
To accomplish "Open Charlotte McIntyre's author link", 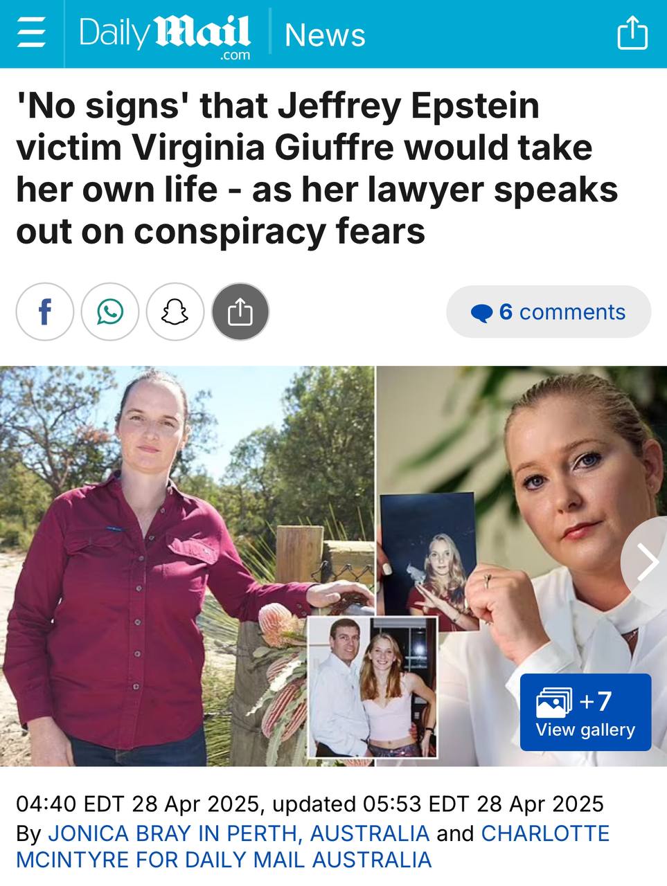I will [313, 846].
